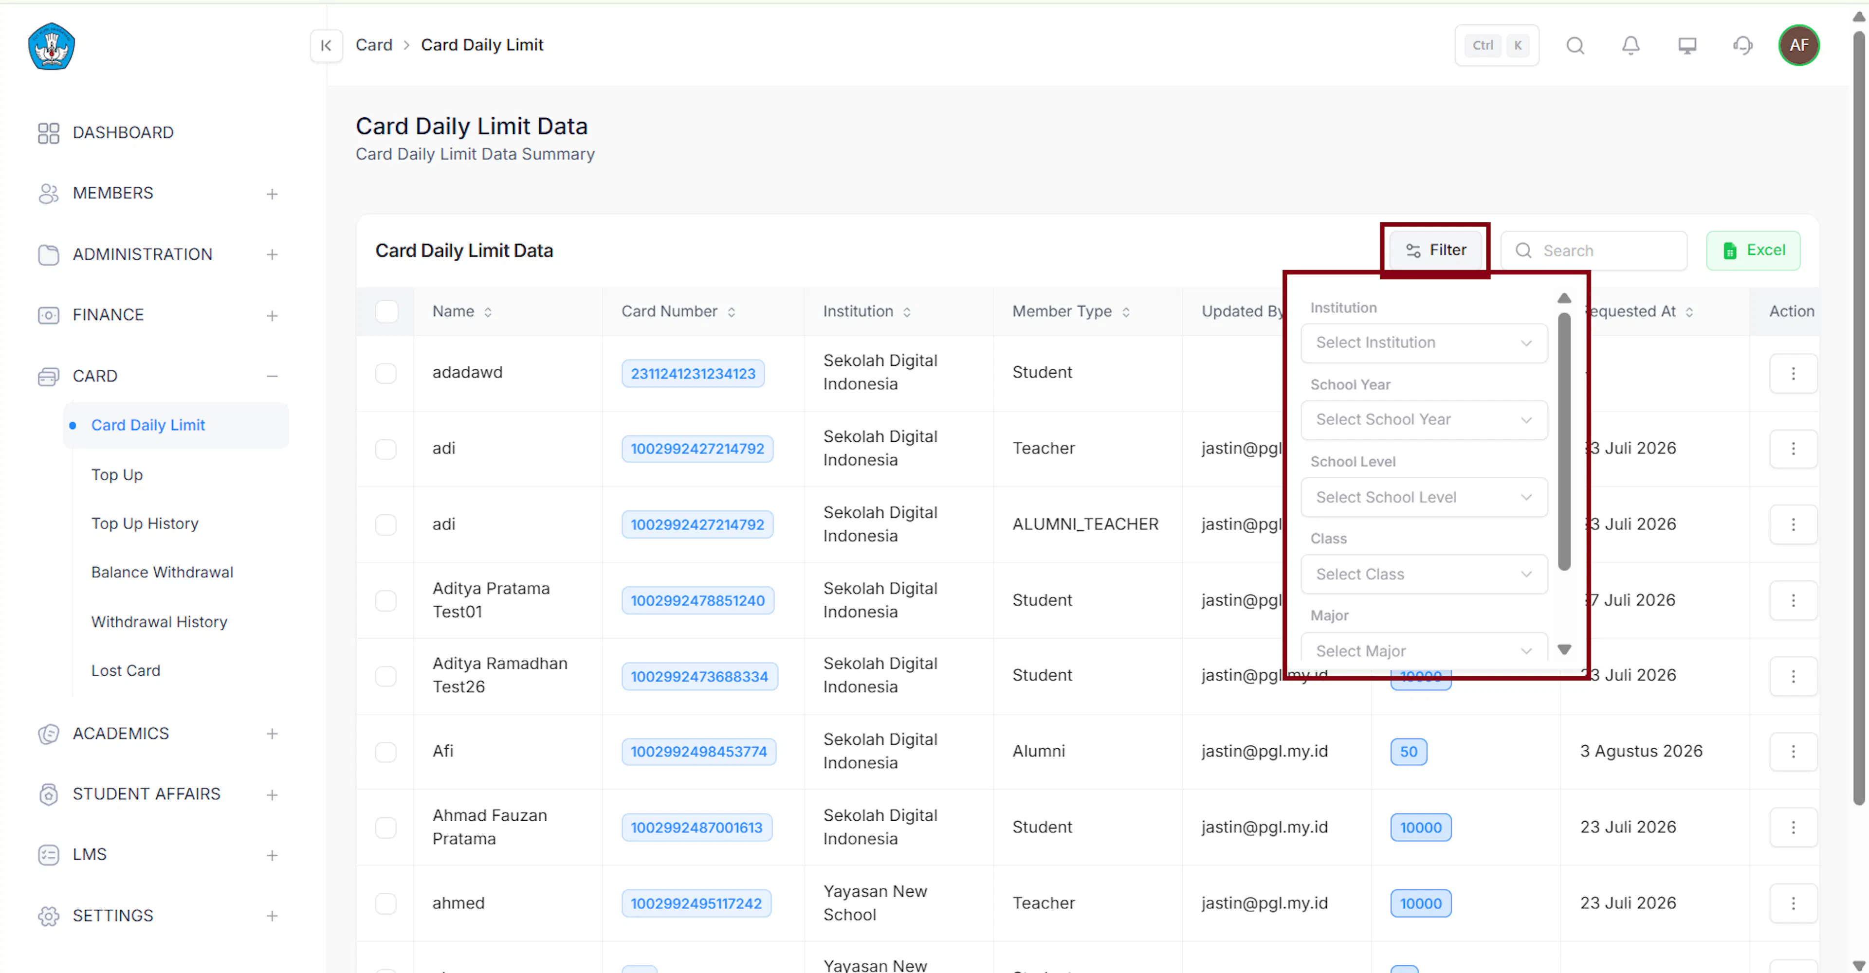Image resolution: width=1869 pixels, height=973 pixels.
Task: Check the Ahmad Fauzan Pratama checkbox
Action: click(x=386, y=827)
